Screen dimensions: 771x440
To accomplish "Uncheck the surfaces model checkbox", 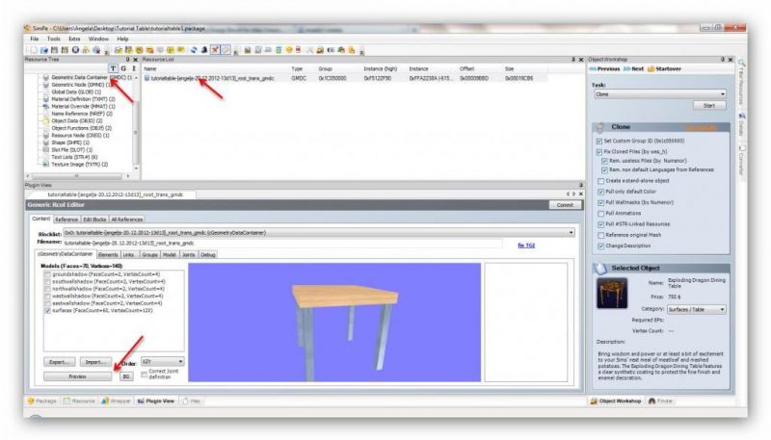I will pos(48,312).
